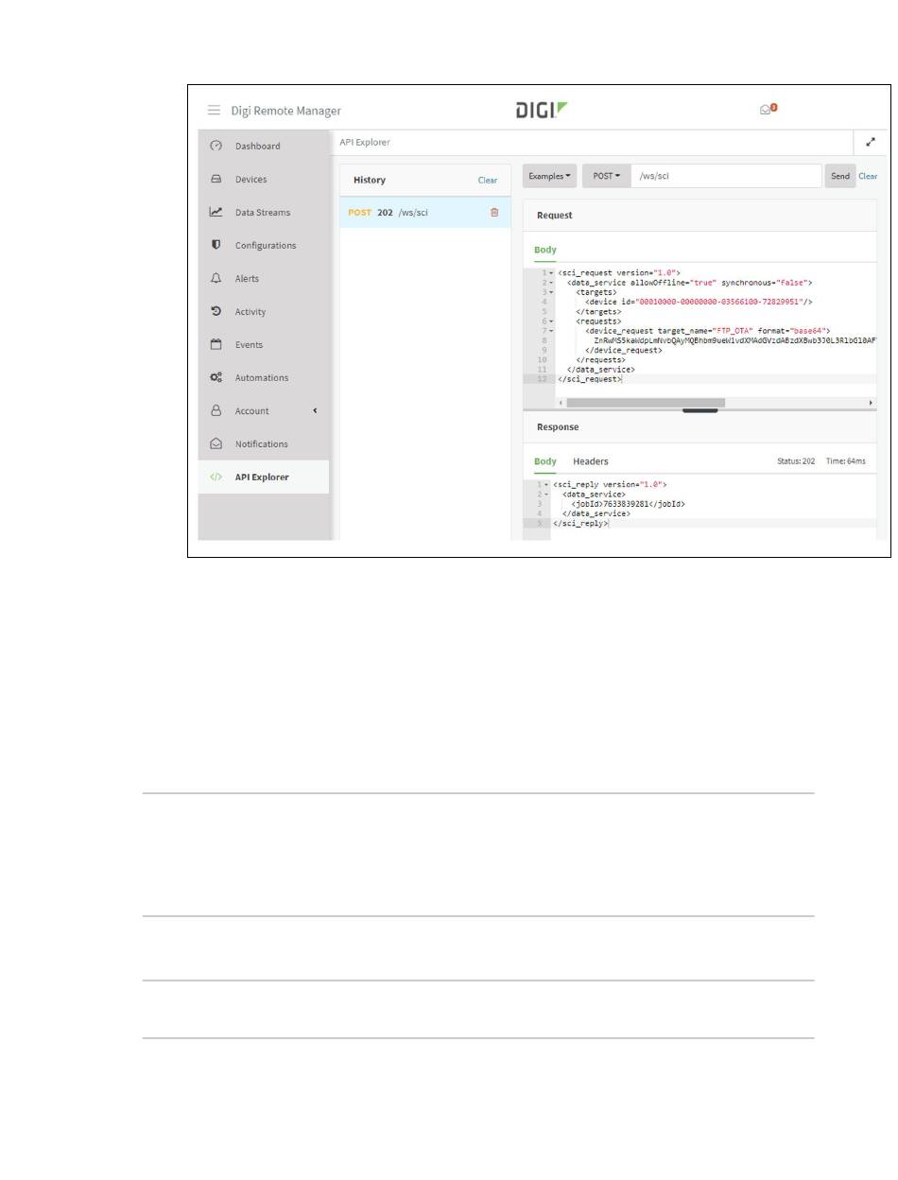Click the Configurations shield icon
898x1180 pixels.
coord(216,245)
